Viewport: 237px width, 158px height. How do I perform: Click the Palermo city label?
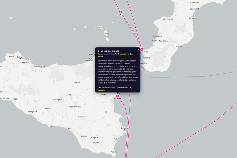click(21, 57)
